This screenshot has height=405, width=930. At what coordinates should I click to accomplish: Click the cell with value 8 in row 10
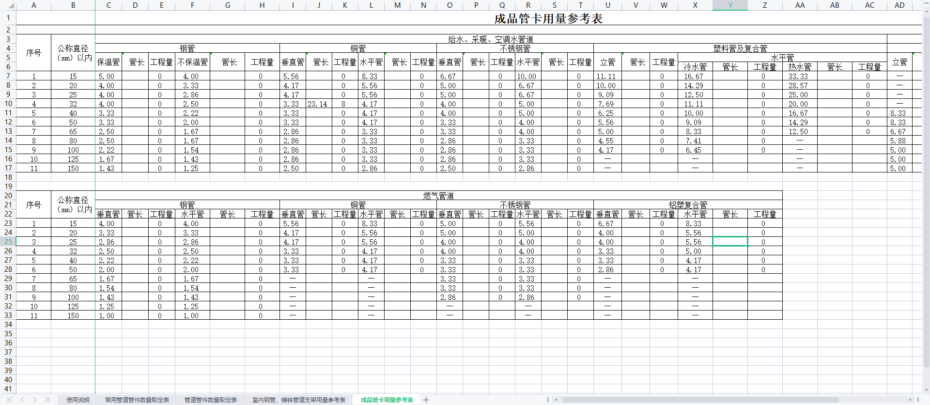[345, 104]
